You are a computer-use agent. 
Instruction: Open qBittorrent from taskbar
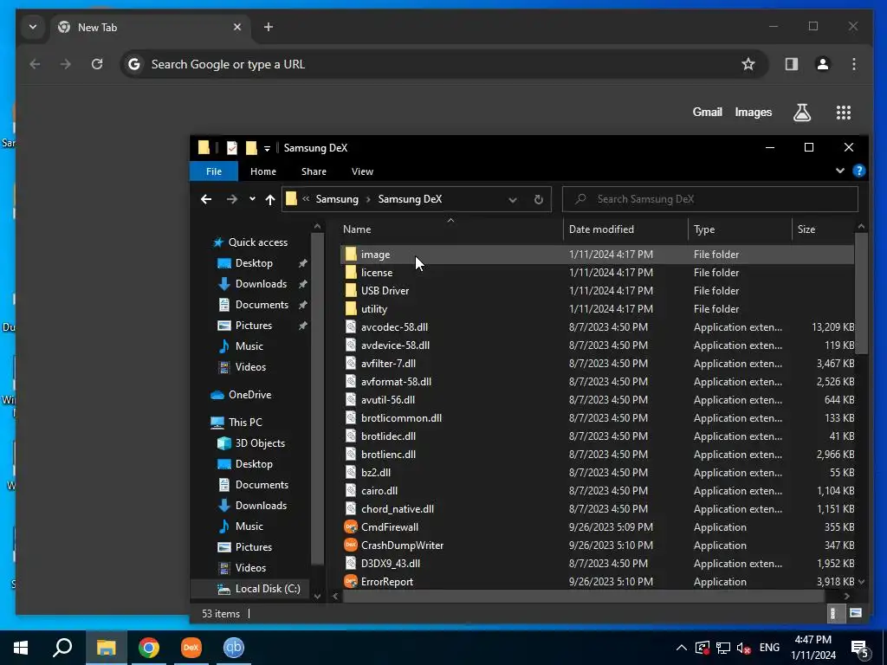[x=233, y=648]
